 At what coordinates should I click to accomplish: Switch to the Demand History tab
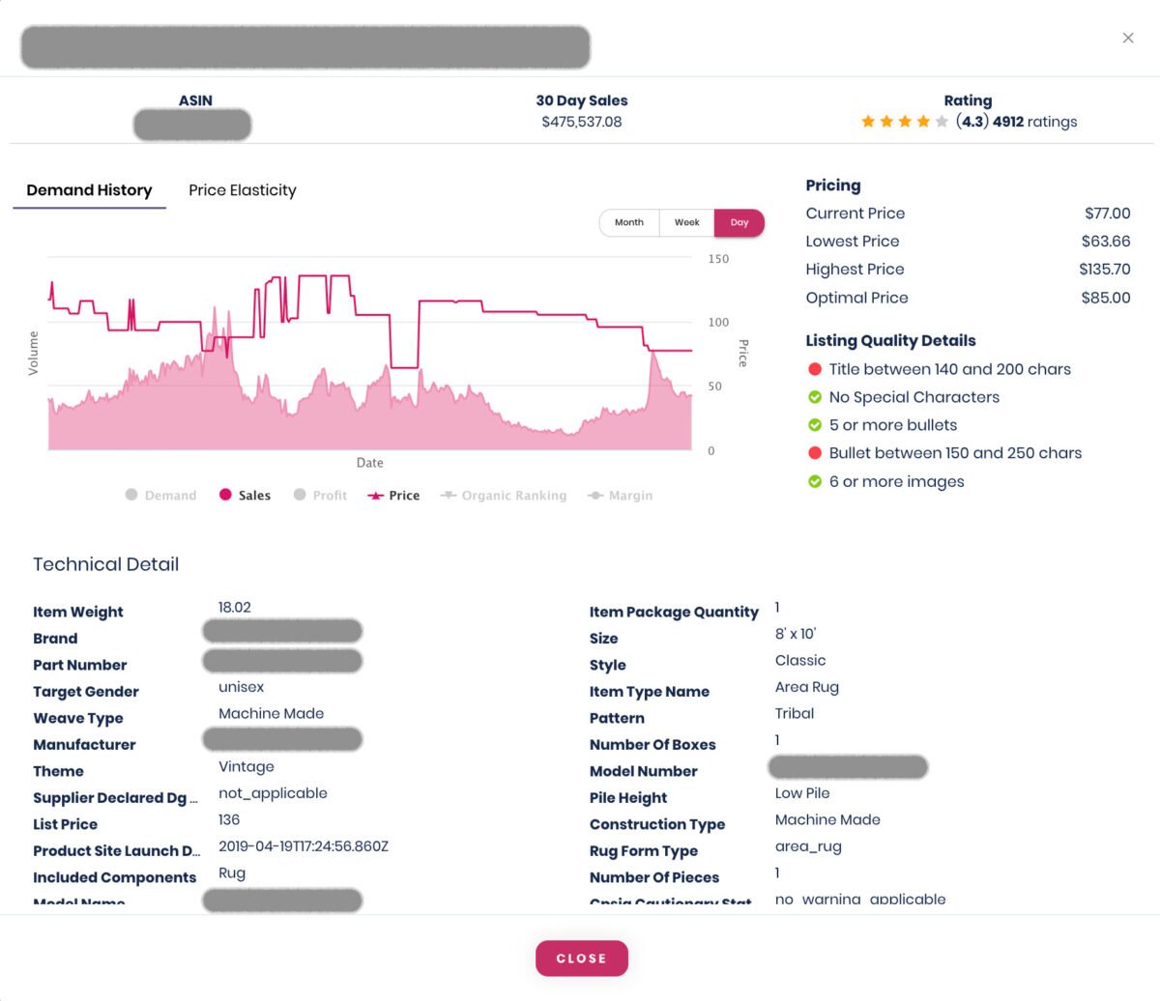pyautogui.click(x=88, y=189)
